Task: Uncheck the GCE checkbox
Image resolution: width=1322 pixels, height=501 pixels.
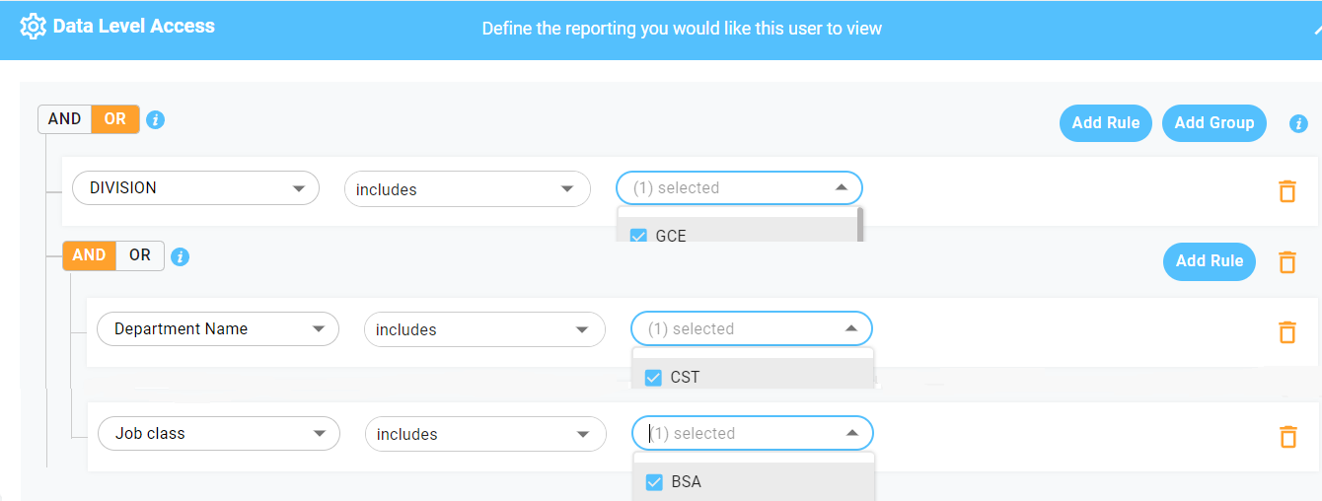Action: (638, 236)
